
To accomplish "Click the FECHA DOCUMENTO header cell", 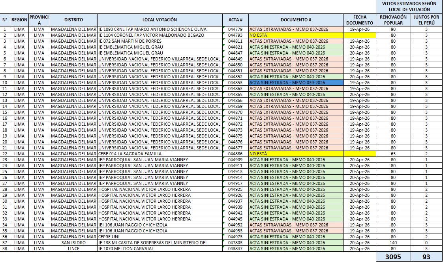I will (360, 20).
